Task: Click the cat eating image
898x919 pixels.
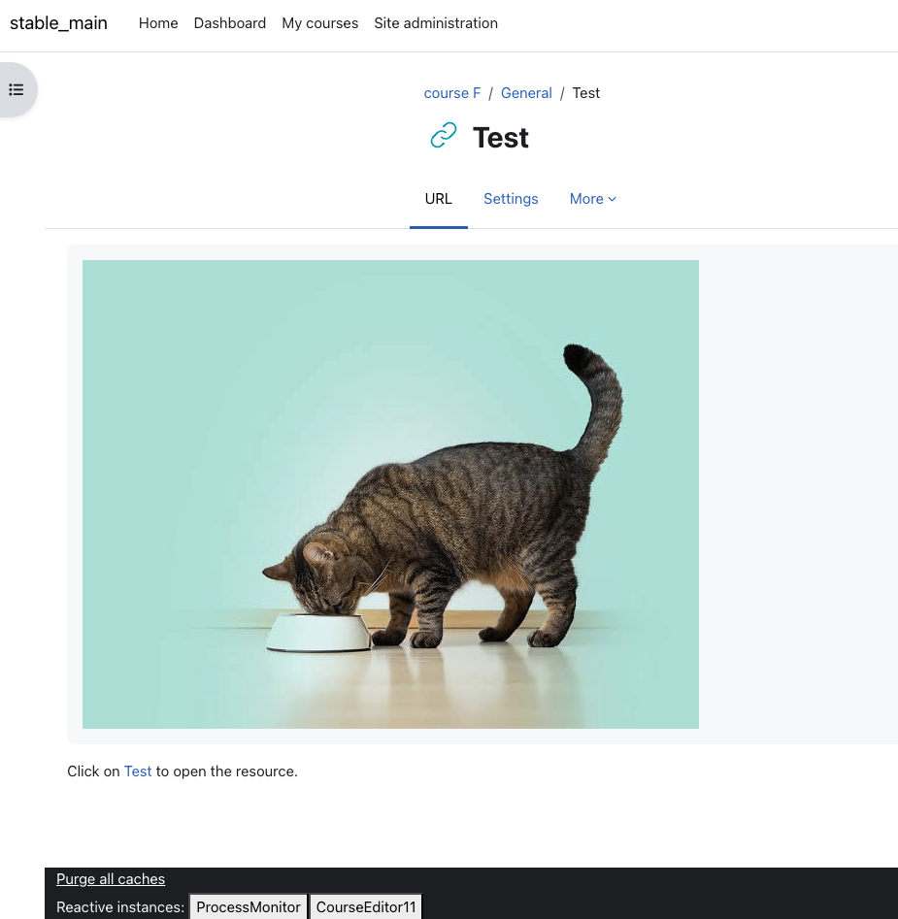Action: pyautogui.click(x=390, y=495)
